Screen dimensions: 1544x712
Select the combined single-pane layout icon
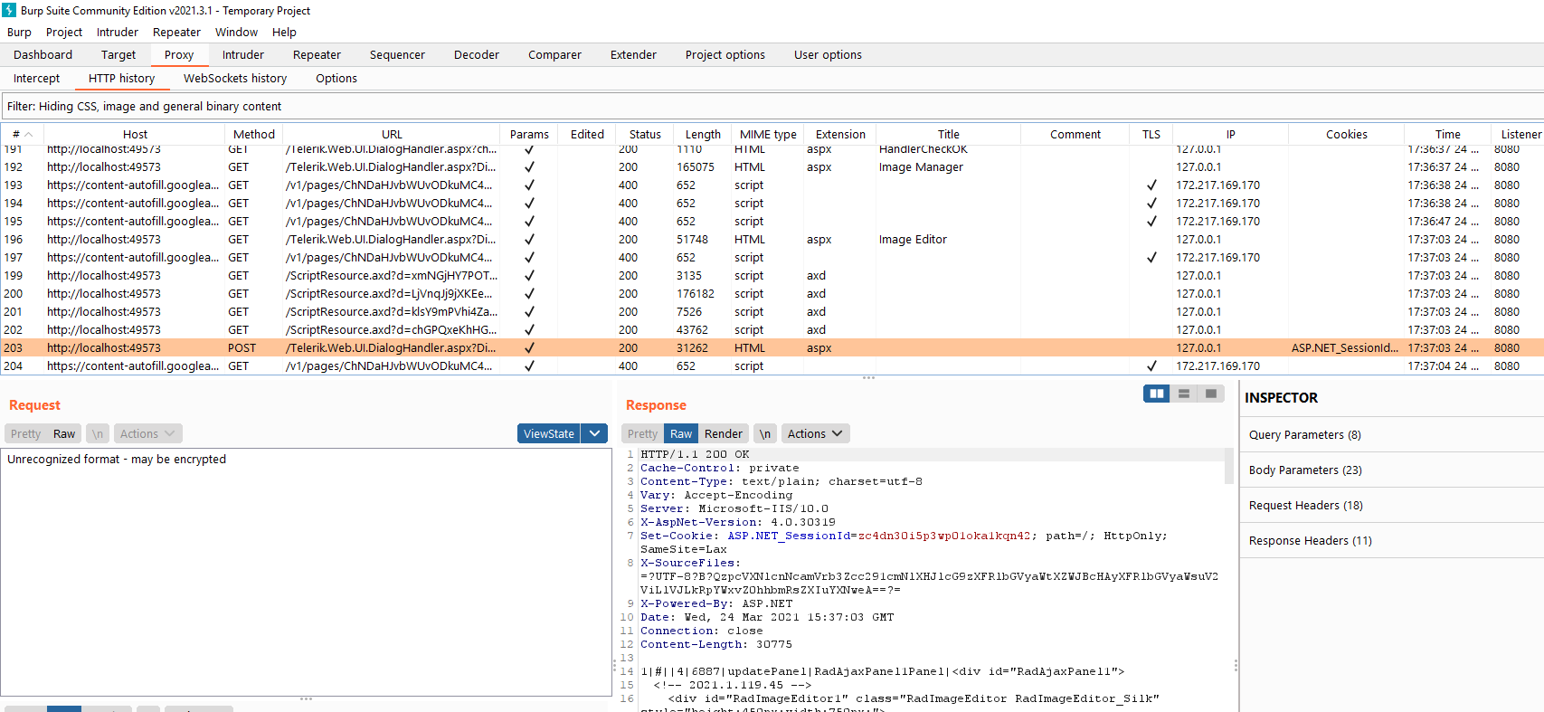[1210, 394]
